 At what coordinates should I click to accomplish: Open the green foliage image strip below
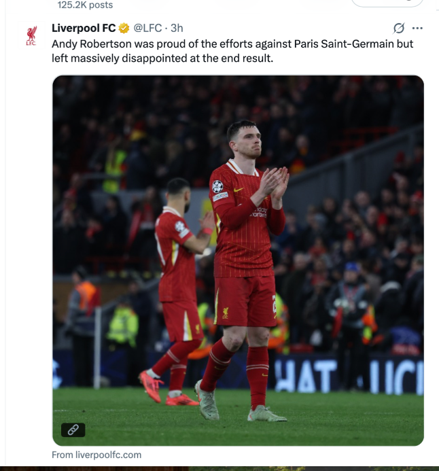(313, 468)
